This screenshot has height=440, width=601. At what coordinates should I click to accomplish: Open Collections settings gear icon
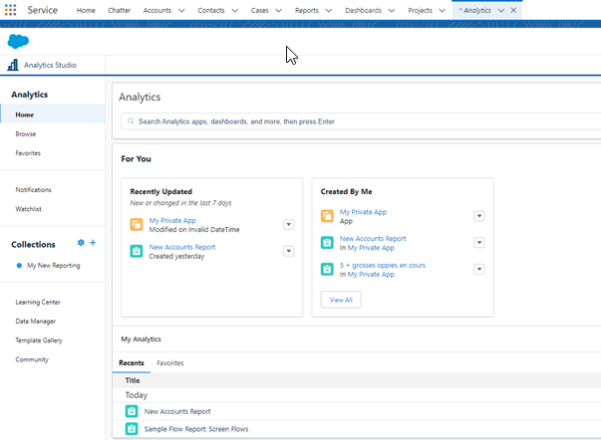pos(81,243)
